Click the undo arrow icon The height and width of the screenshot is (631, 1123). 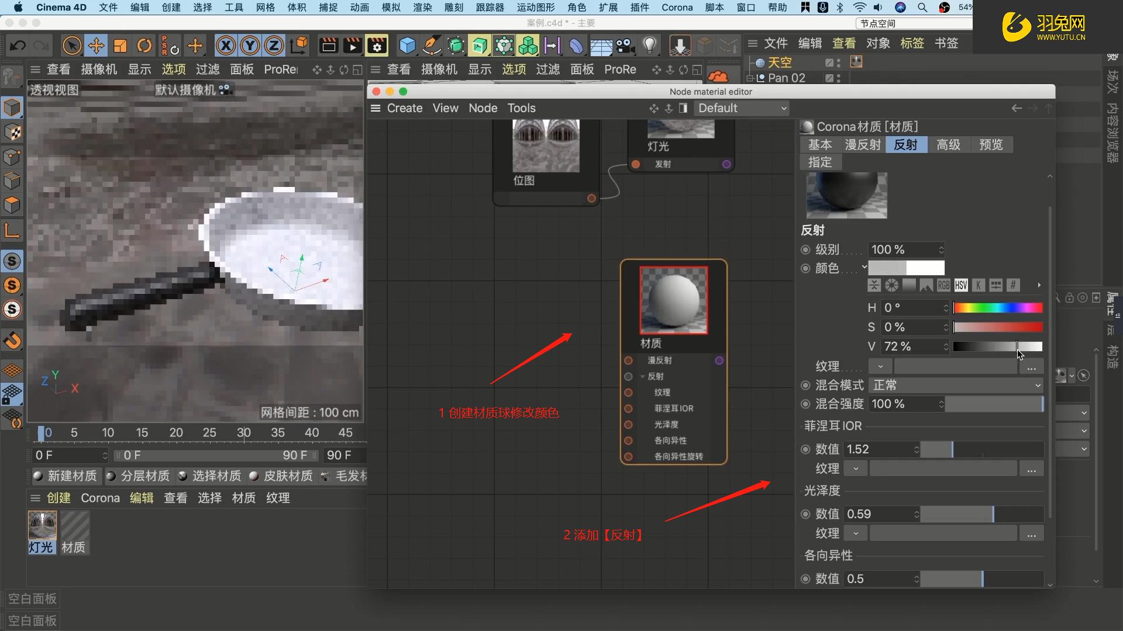[x=18, y=46]
